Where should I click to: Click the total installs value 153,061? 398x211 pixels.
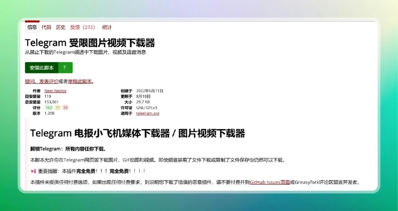[x=52, y=102]
